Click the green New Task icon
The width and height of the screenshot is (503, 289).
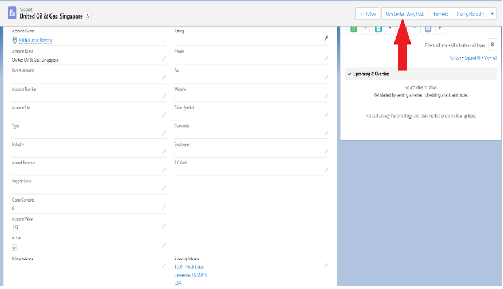point(354,29)
